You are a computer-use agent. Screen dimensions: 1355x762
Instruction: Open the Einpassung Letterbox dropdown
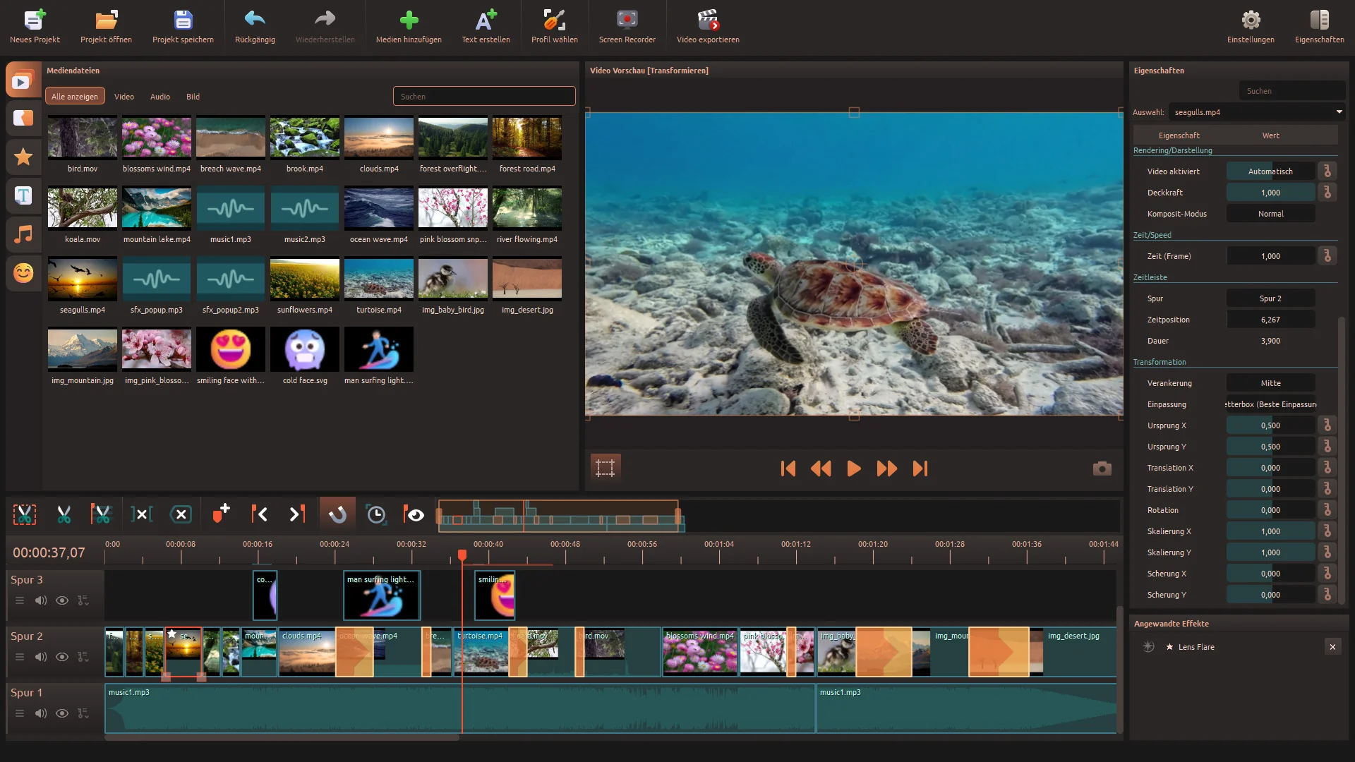1270,404
